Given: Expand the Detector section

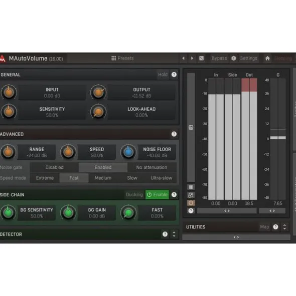Looking at the screenshot, I should (x=174, y=234).
